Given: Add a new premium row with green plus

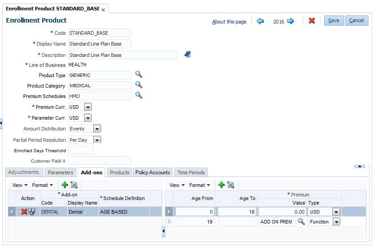Looking at the screenshot, I should (221, 185).
